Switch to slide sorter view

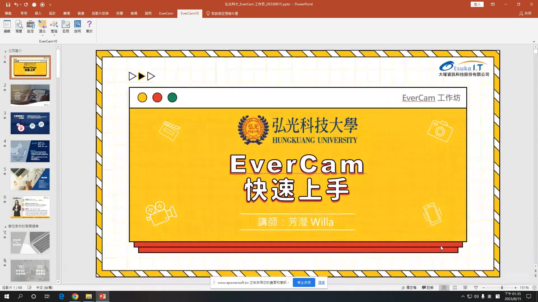tap(455, 287)
